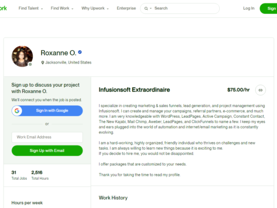Click the green Sign Up button

[x=268, y=9]
